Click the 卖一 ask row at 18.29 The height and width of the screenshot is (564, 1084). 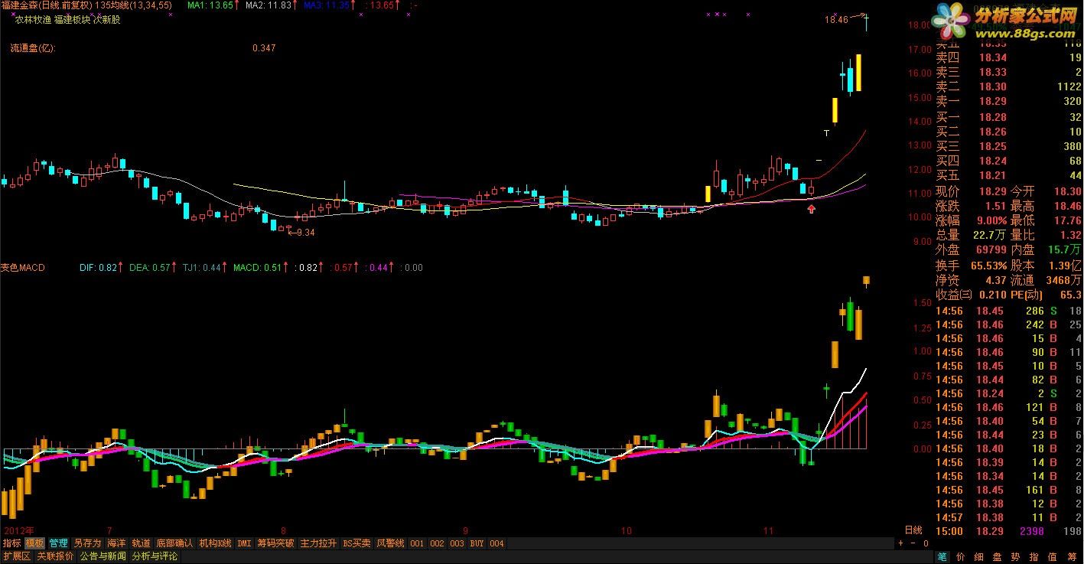click(1009, 101)
